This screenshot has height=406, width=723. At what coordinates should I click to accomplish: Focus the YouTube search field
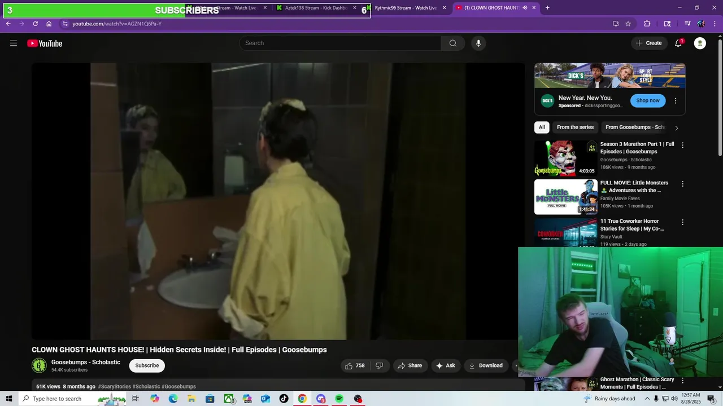340,43
